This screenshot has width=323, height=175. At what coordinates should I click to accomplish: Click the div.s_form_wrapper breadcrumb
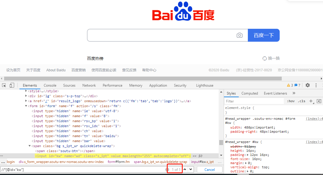(x=61, y=162)
